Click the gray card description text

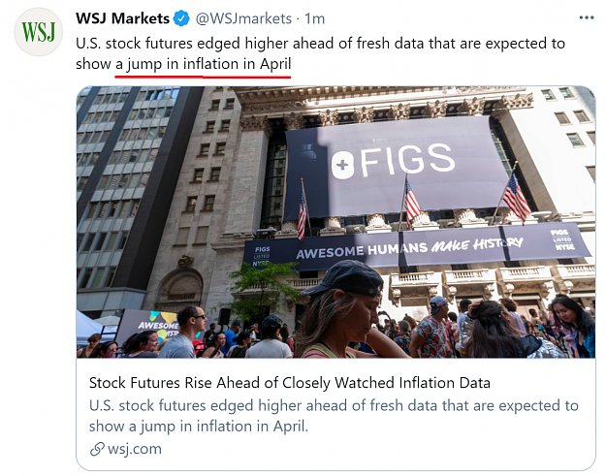pyautogui.click(x=334, y=416)
